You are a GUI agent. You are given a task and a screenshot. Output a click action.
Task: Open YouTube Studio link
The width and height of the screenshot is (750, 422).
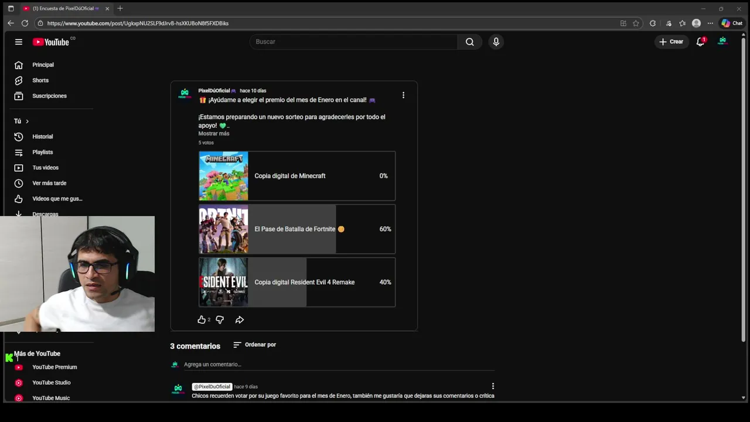[x=52, y=383]
